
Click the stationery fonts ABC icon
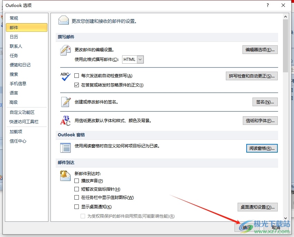pyautogui.click(x=65, y=120)
